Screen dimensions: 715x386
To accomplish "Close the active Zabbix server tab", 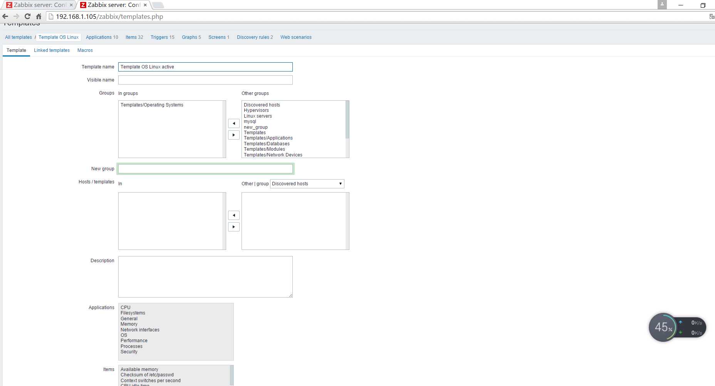I will point(145,5).
